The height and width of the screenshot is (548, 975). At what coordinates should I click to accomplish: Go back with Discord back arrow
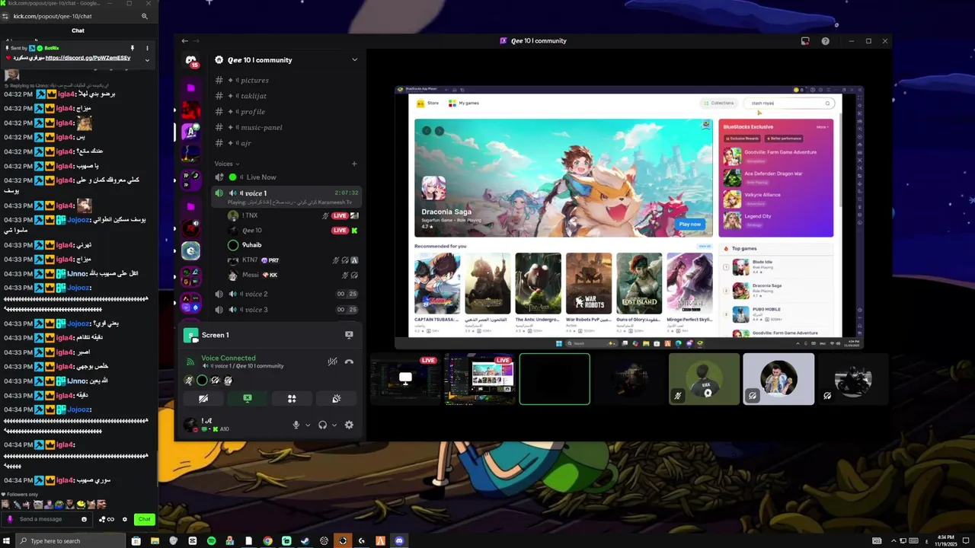(184, 41)
